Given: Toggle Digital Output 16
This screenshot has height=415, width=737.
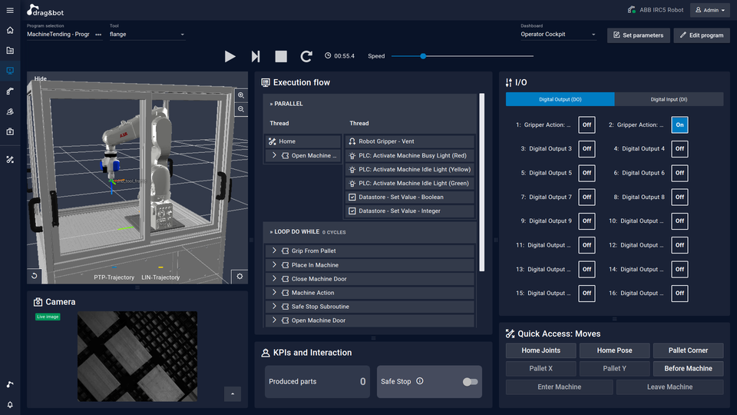Looking at the screenshot, I should 679,293.
